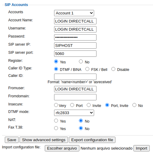
Task: Choose FSK / Bell caller ID type
Action: click(x=87, y=69)
